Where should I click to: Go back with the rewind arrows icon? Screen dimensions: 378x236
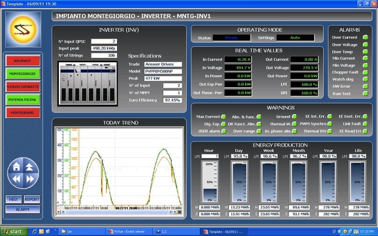click(x=17, y=179)
